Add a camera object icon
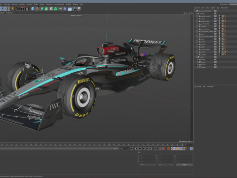 coord(75,8)
